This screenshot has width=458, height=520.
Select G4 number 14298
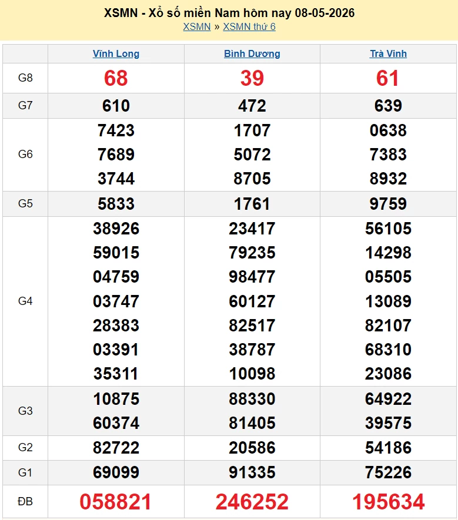(x=388, y=253)
